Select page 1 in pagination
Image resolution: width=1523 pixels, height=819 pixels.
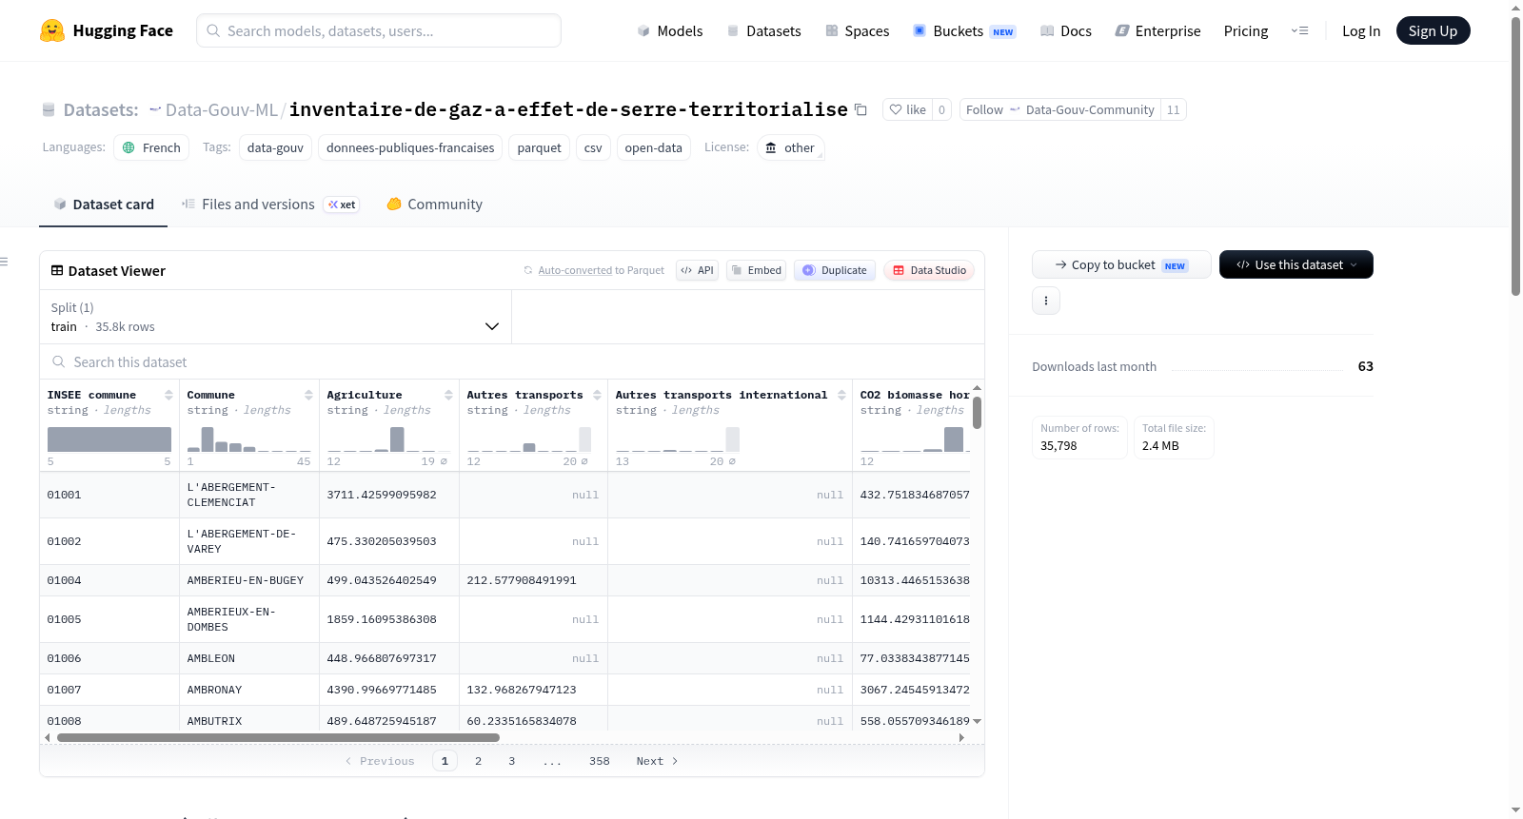(445, 761)
